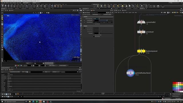Click the Windows search box

coord(14,102)
